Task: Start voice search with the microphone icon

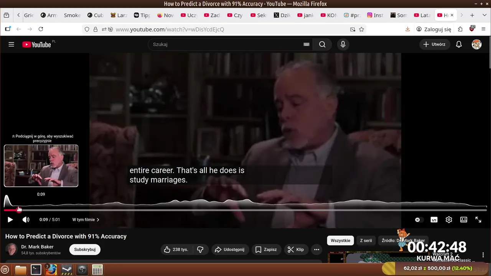Action: (x=343, y=44)
